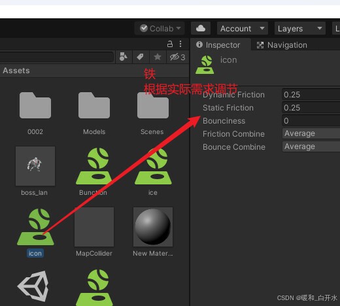Select the icon physic material asset
Viewport: 340px width, 306px height.
(35, 227)
